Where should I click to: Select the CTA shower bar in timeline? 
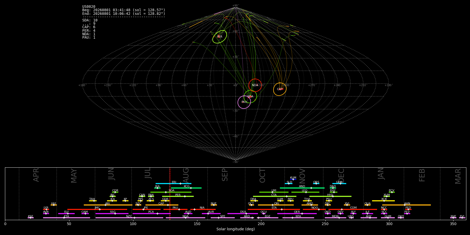[275, 196]
